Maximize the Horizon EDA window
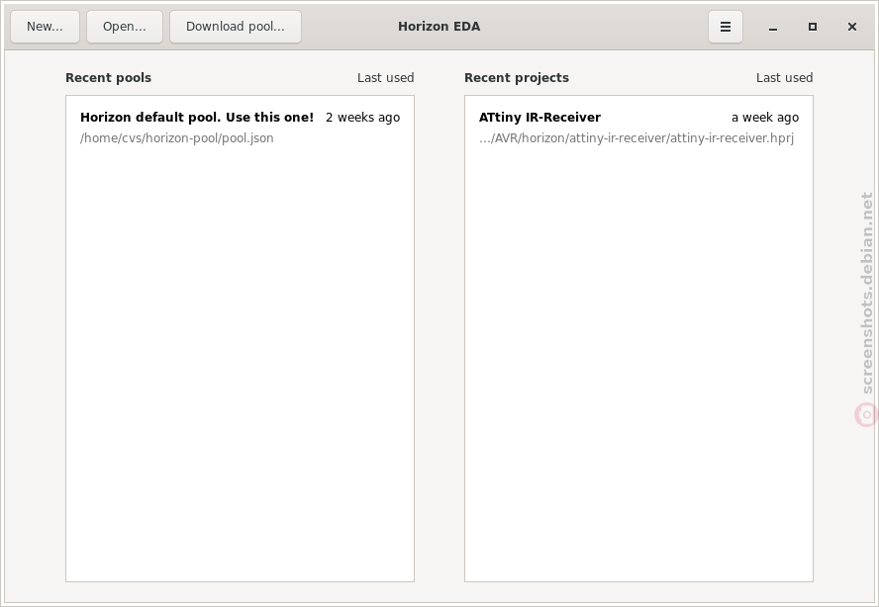 point(813,27)
